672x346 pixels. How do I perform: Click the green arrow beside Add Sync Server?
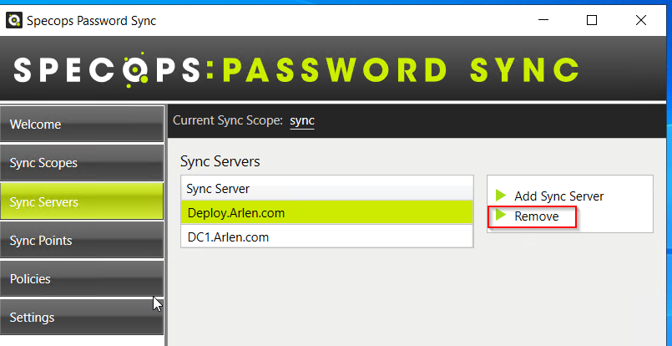coord(501,196)
